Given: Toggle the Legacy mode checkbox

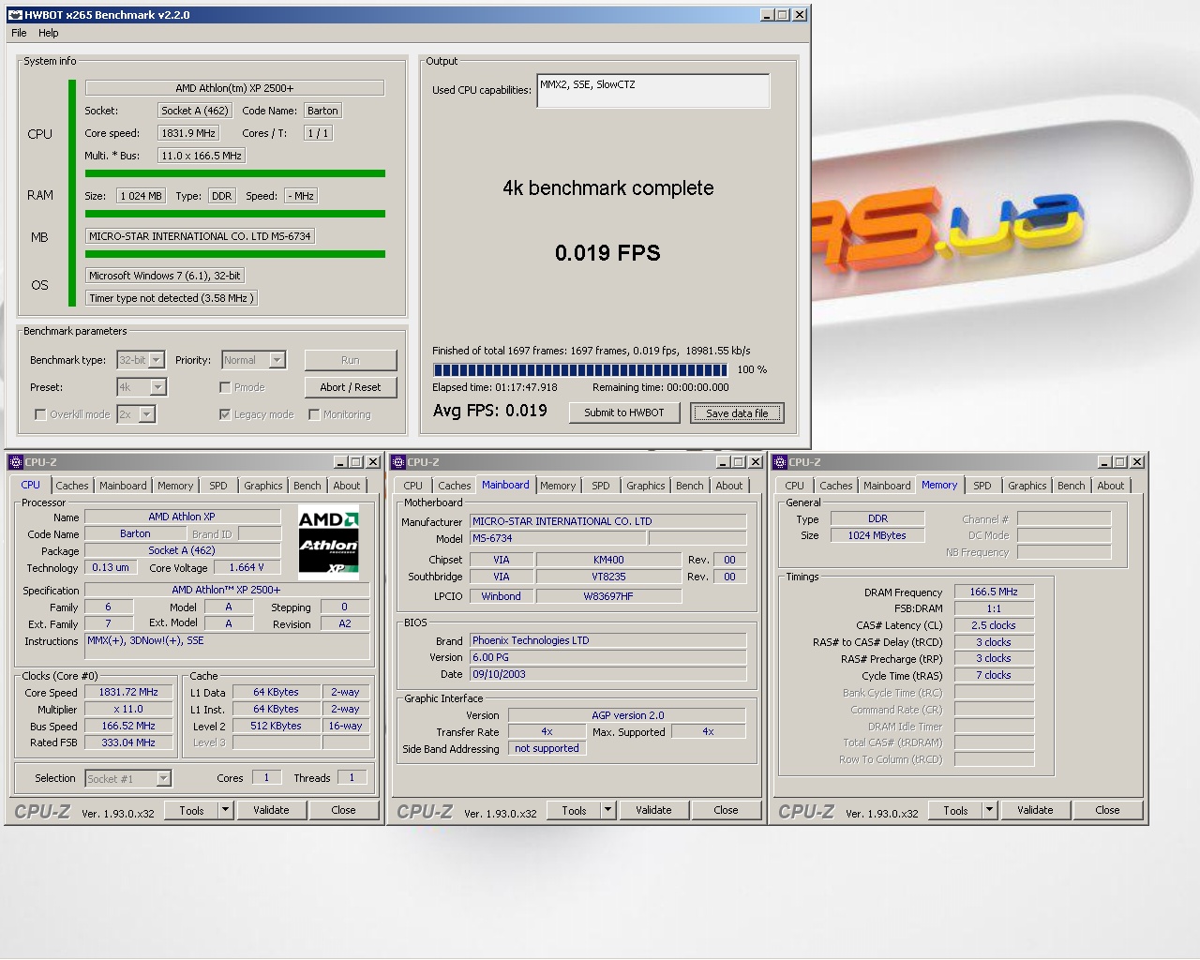Looking at the screenshot, I should click(x=225, y=414).
